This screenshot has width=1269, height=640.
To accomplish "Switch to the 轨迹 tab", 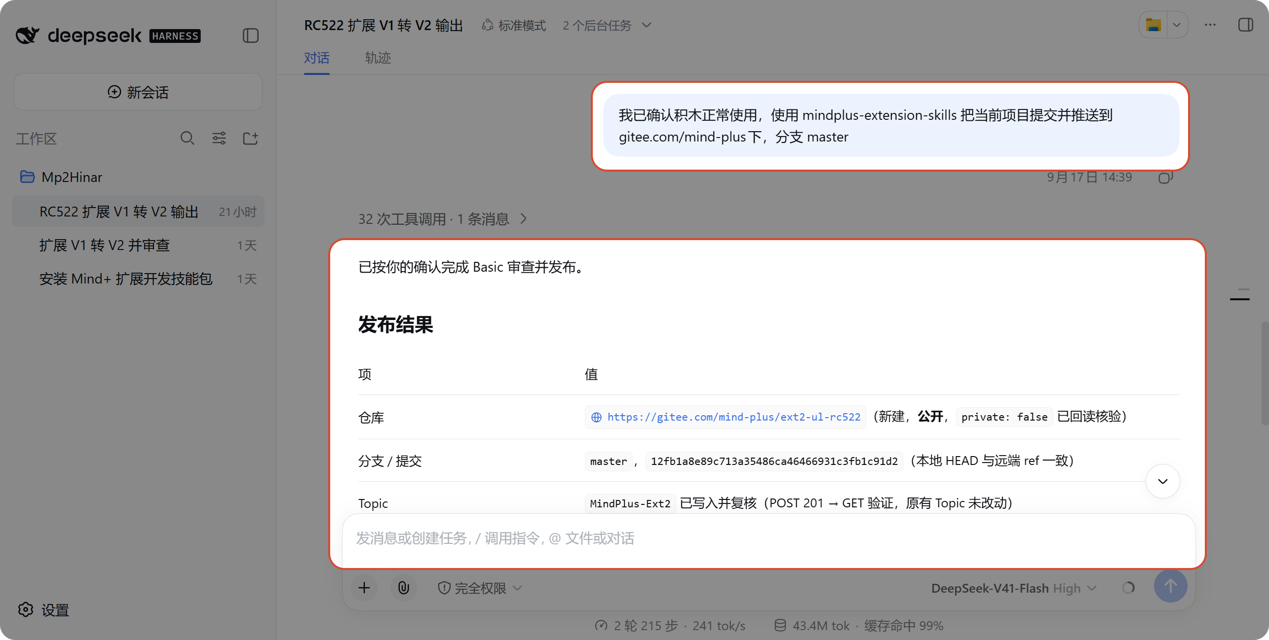I will click(378, 58).
